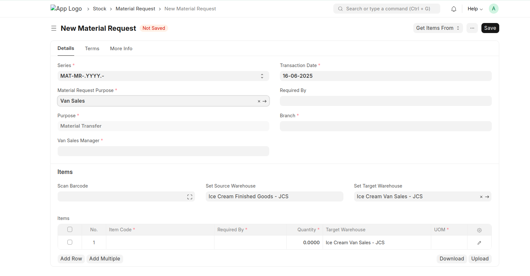Viewport: 530px width, 276px height.
Task: Edit row 1 with pencil icon
Action: coord(479,243)
